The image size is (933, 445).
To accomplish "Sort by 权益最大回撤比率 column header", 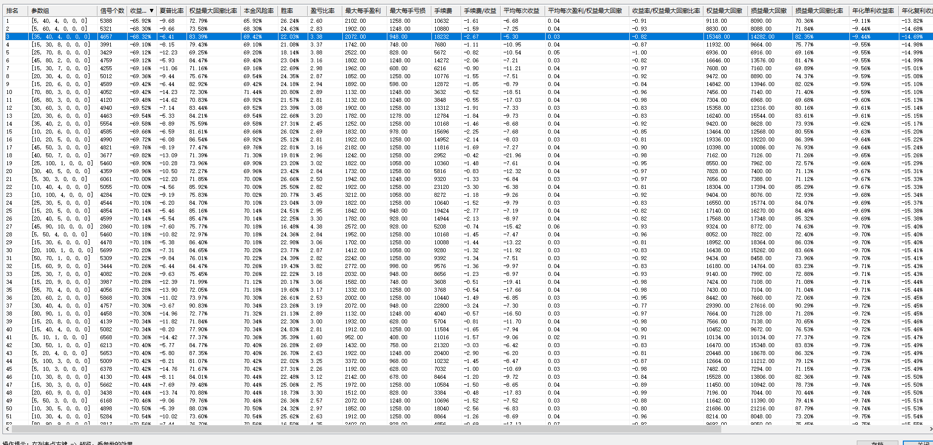I will pyautogui.click(x=213, y=10).
